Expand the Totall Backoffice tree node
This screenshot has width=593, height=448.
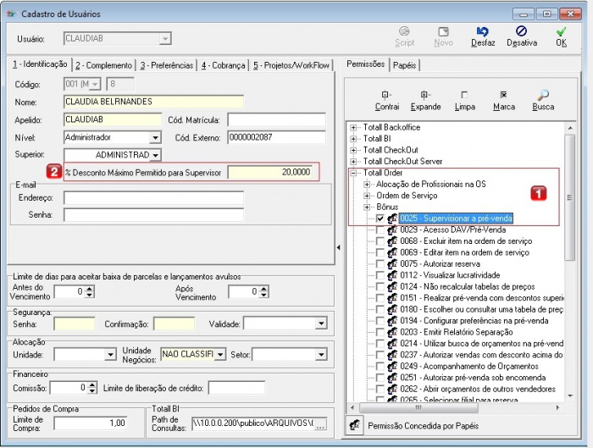tap(354, 128)
